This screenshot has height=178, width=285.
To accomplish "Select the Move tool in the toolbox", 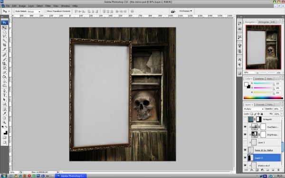I will 4,28.
